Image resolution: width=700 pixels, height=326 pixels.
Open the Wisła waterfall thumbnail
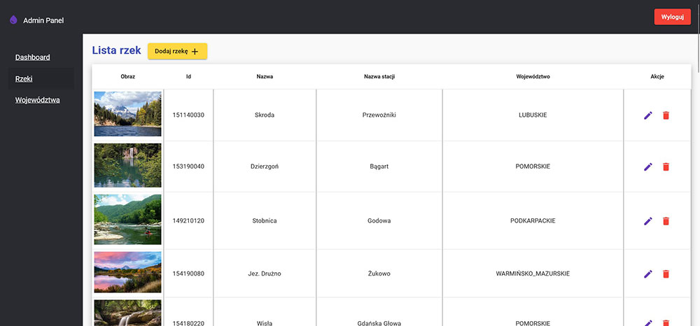pos(127,313)
